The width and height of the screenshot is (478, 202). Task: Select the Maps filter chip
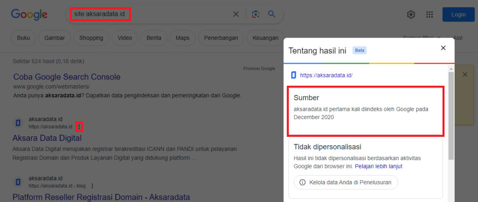pos(183,38)
